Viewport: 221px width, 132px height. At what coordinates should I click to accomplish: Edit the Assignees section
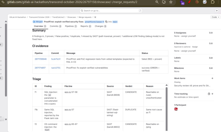211,33
